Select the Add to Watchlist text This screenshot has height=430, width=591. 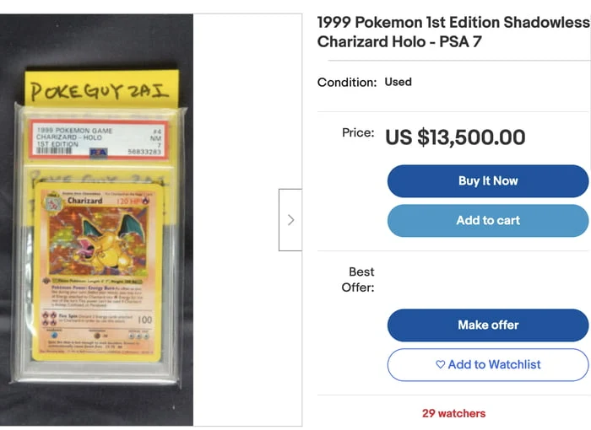coord(494,365)
